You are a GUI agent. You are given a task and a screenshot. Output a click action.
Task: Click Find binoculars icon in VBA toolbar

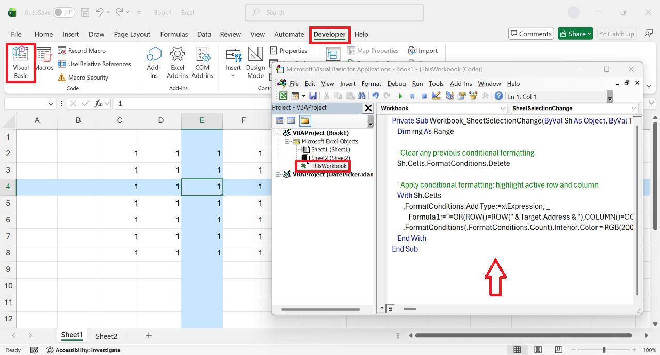(361, 96)
